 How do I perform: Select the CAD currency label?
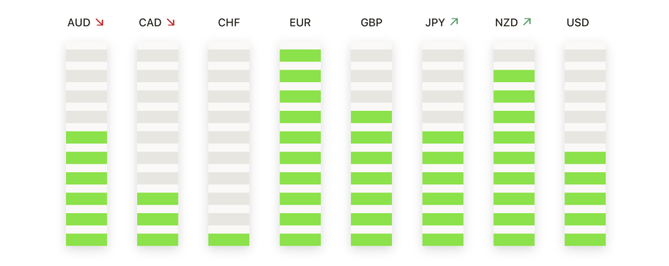tap(150, 23)
